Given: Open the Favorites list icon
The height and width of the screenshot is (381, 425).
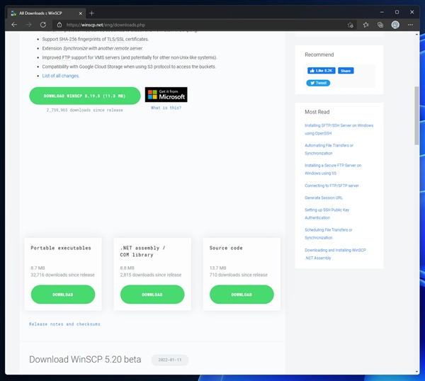Looking at the screenshot, I should (x=366, y=25).
